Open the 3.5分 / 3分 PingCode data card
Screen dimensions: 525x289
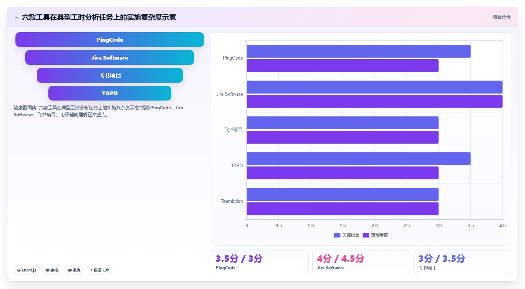tap(260, 262)
